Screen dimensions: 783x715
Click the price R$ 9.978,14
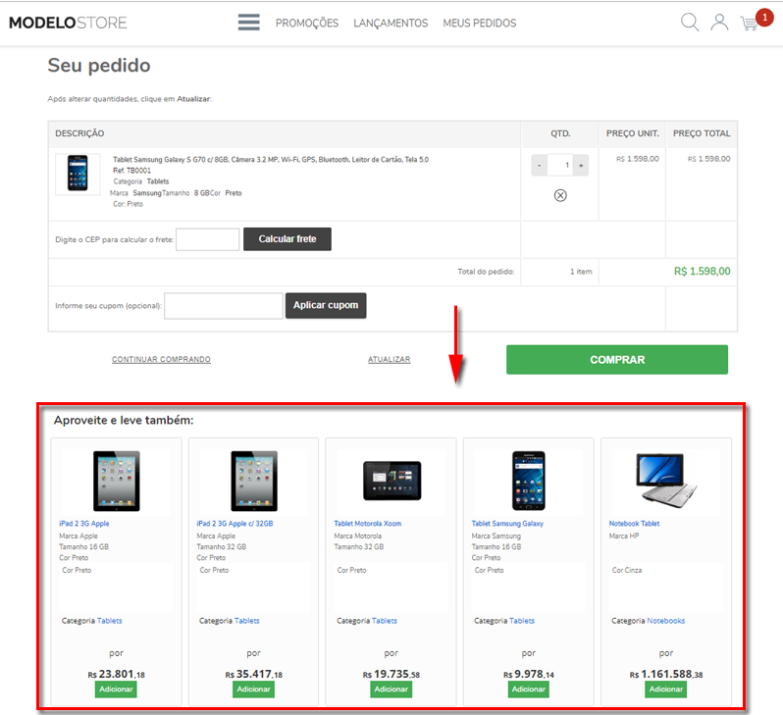(528, 674)
